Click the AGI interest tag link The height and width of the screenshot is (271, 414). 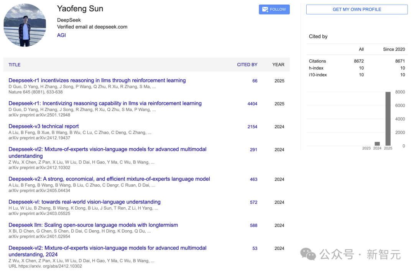pyautogui.click(x=61, y=35)
